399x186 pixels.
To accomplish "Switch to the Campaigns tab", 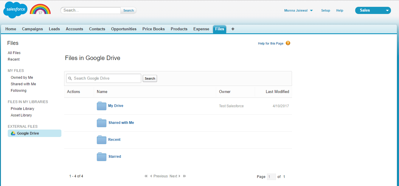I will 32,29.
